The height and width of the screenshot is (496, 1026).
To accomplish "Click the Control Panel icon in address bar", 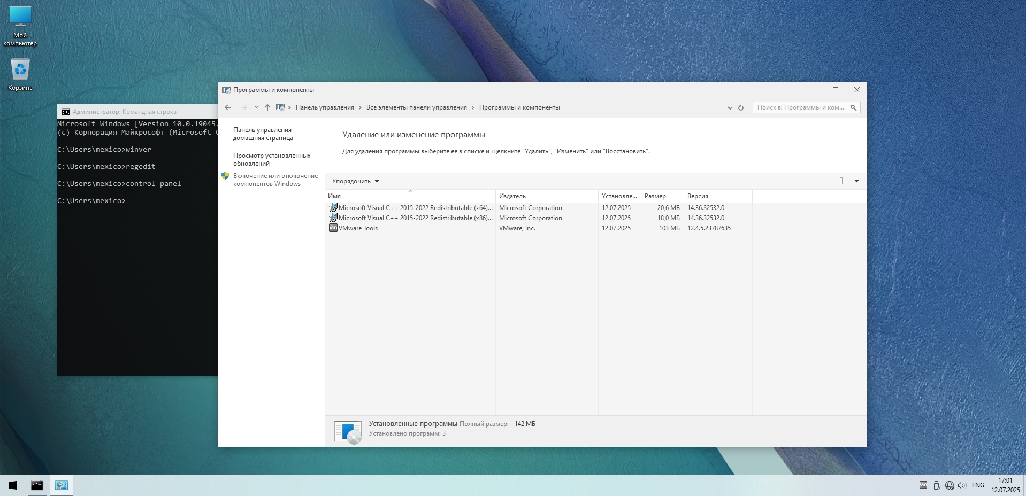I will click(280, 107).
